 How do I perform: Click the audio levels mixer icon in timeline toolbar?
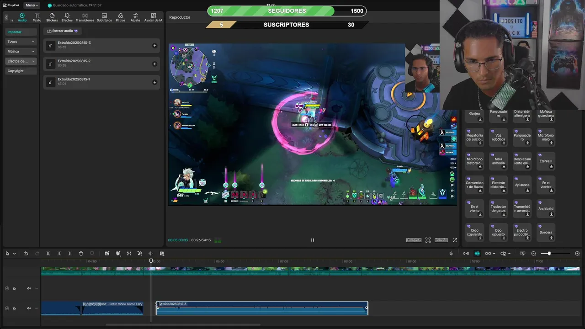[x=129, y=254]
